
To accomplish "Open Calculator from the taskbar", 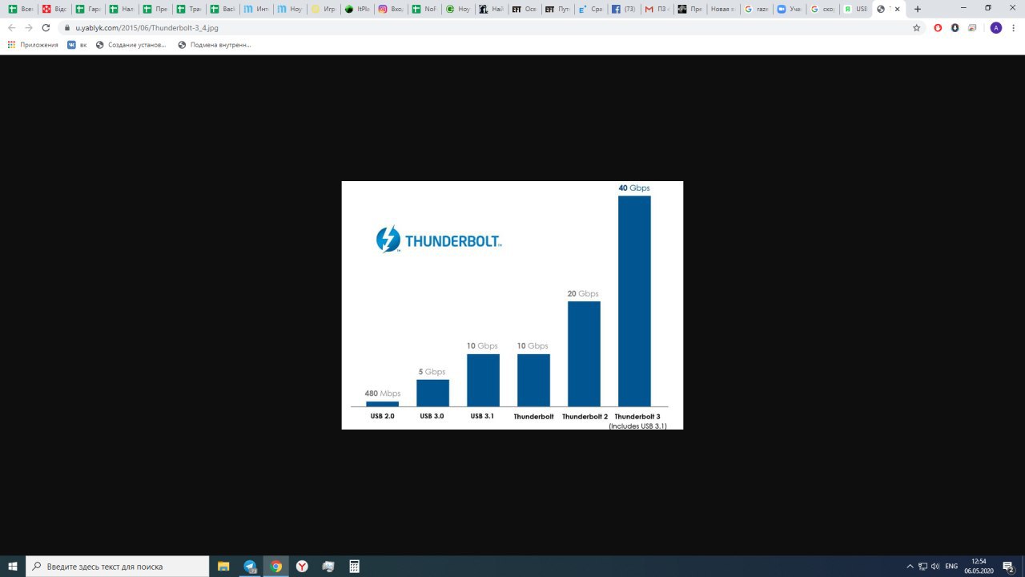I will (x=354, y=566).
